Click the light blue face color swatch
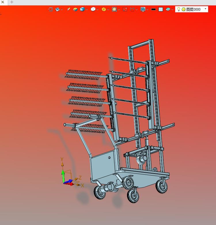This screenshot has width=216, height=225. pos(161,9)
